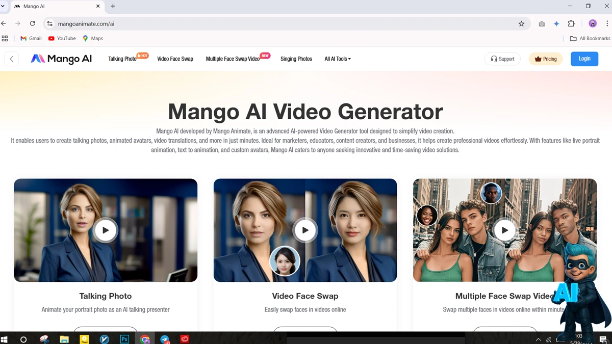Click the blue Login button

point(584,59)
